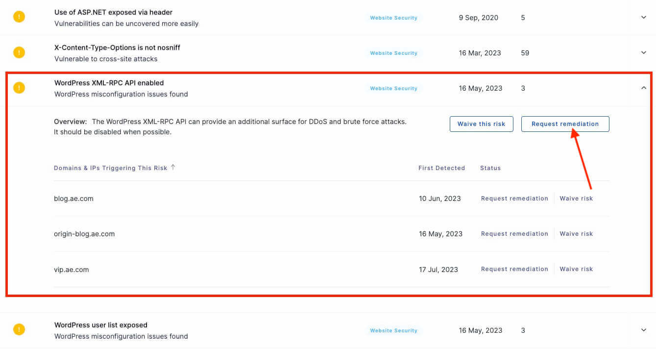Click X-Content-Type-Options is not nosniff title
The width and height of the screenshot is (656, 349).
coord(117,48)
